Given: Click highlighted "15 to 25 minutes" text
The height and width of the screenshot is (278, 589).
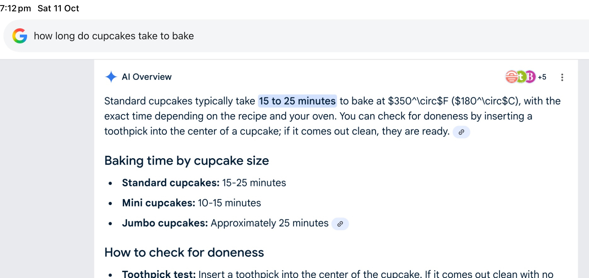Looking at the screenshot, I should 297,101.
